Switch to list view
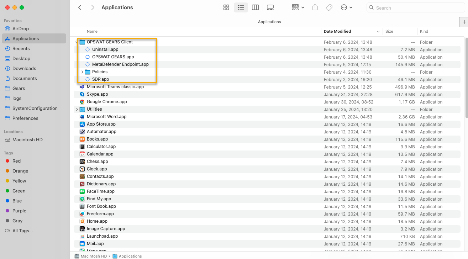This screenshot has width=468, height=259. tap(241, 7)
